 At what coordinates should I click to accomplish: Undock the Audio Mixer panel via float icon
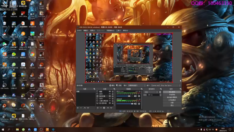click(x=142, y=89)
